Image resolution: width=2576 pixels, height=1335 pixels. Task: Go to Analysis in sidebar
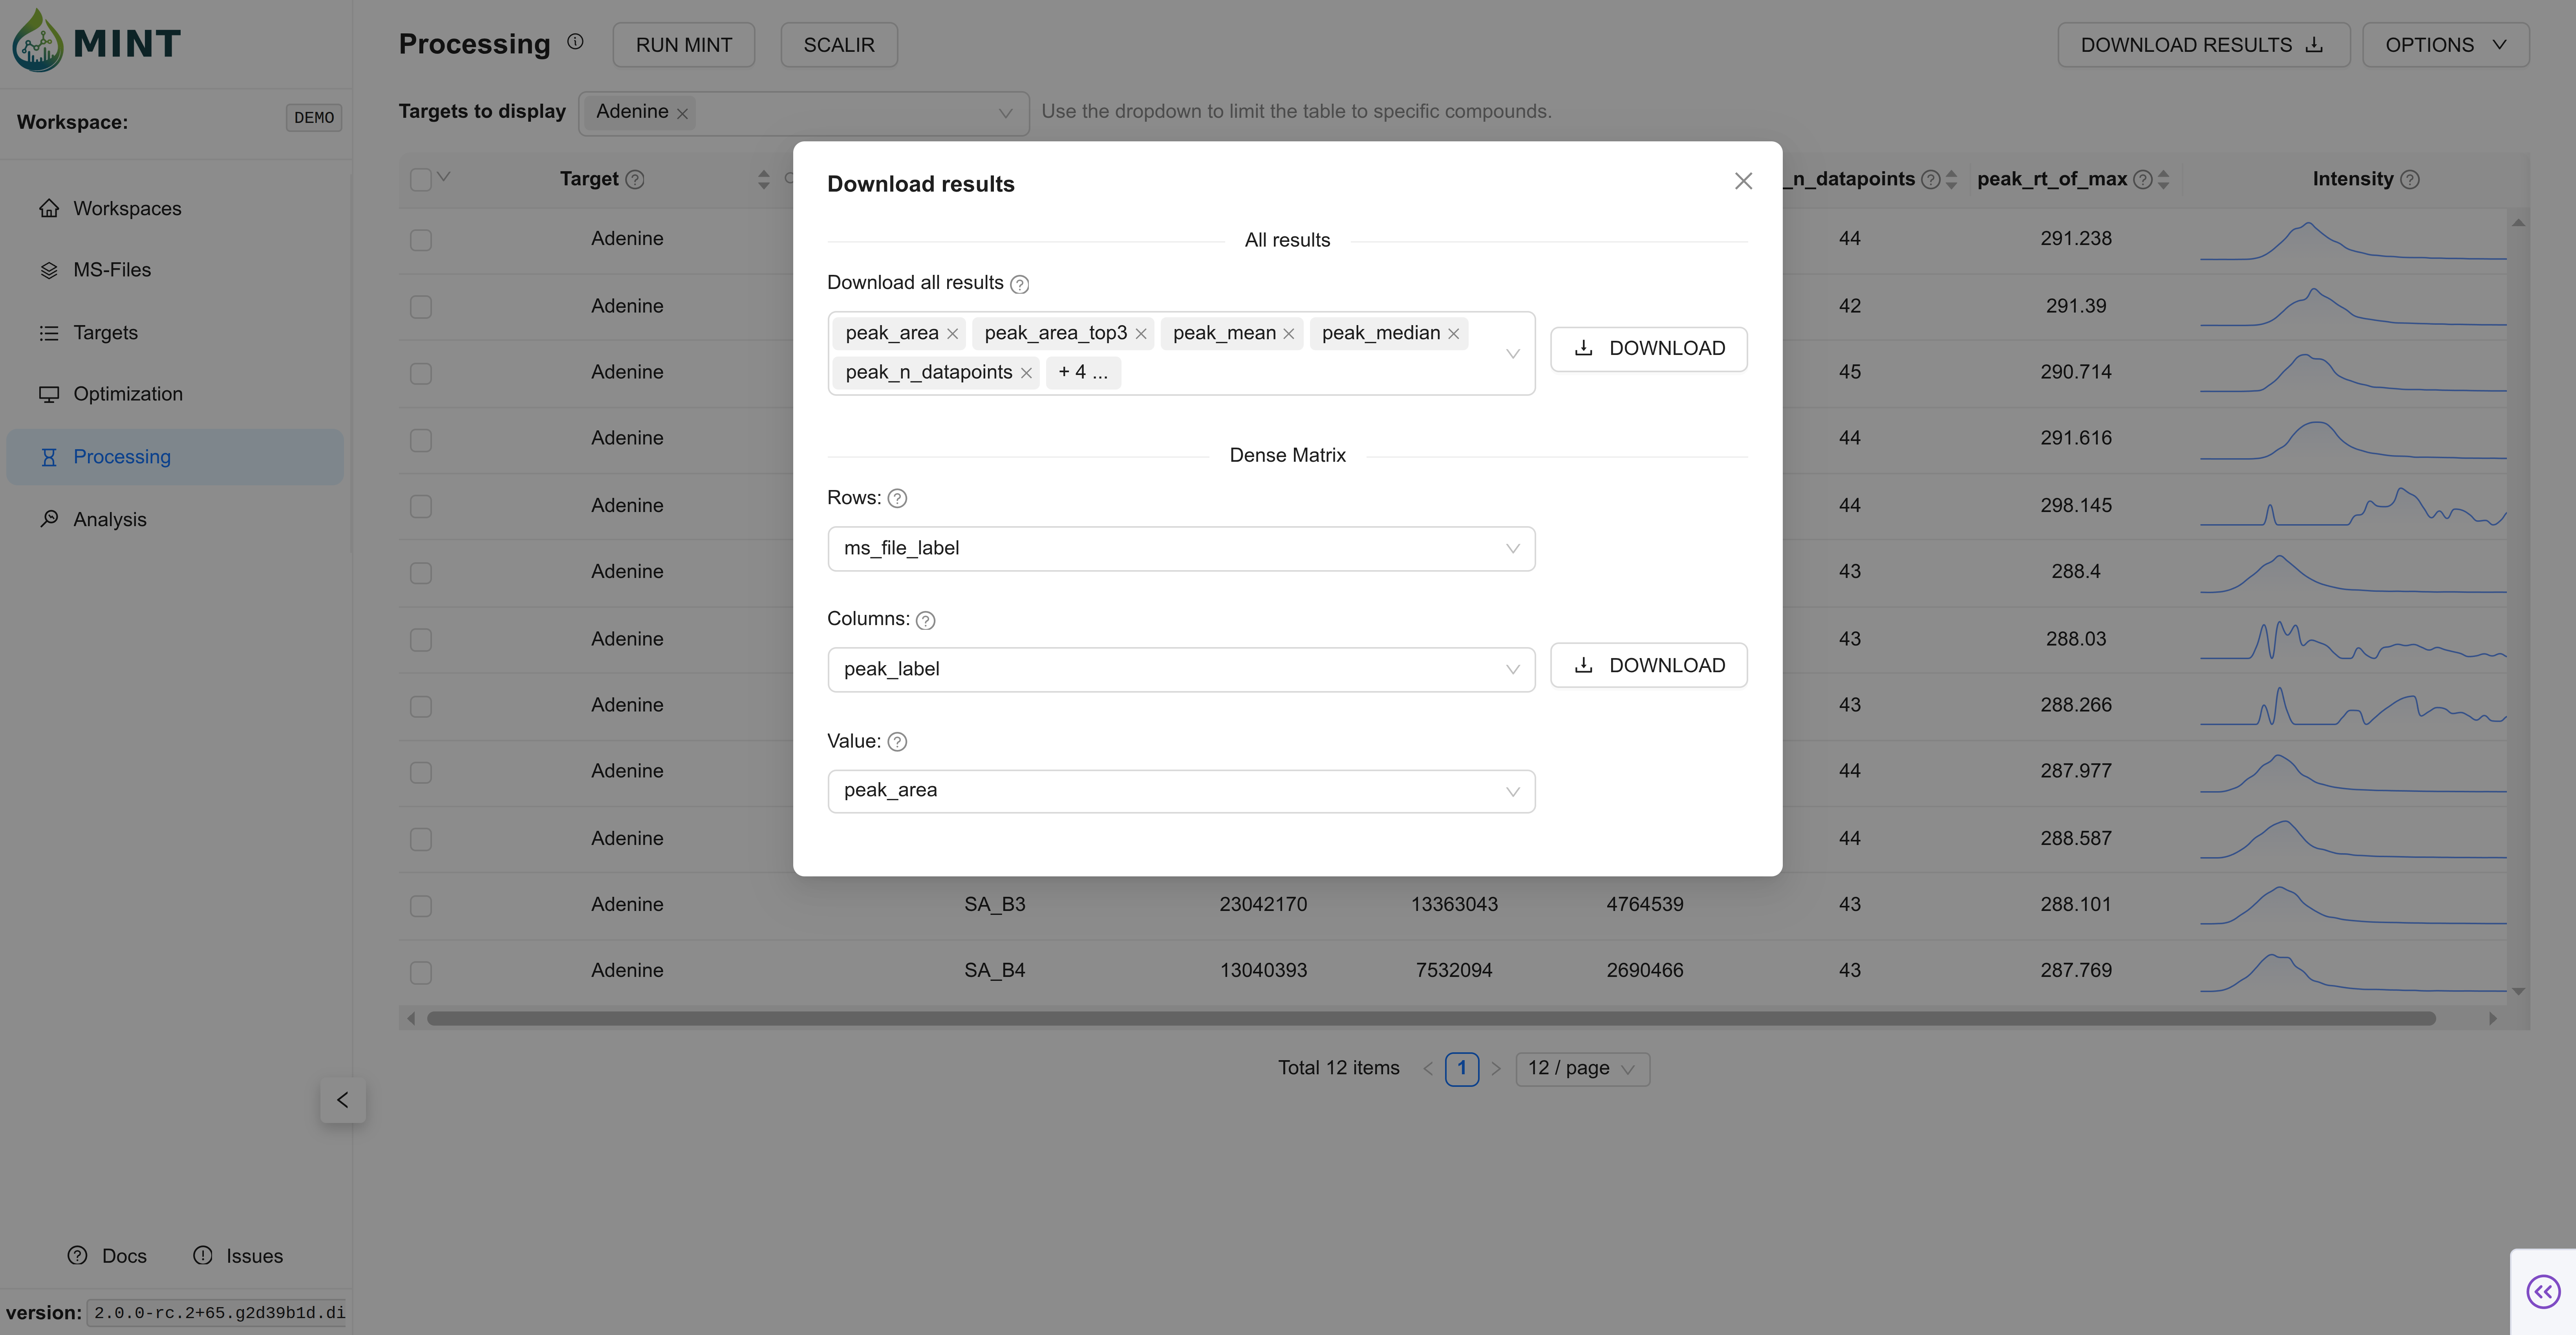(109, 519)
